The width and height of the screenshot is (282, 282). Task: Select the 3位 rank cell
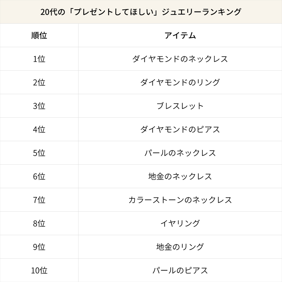point(39,106)
